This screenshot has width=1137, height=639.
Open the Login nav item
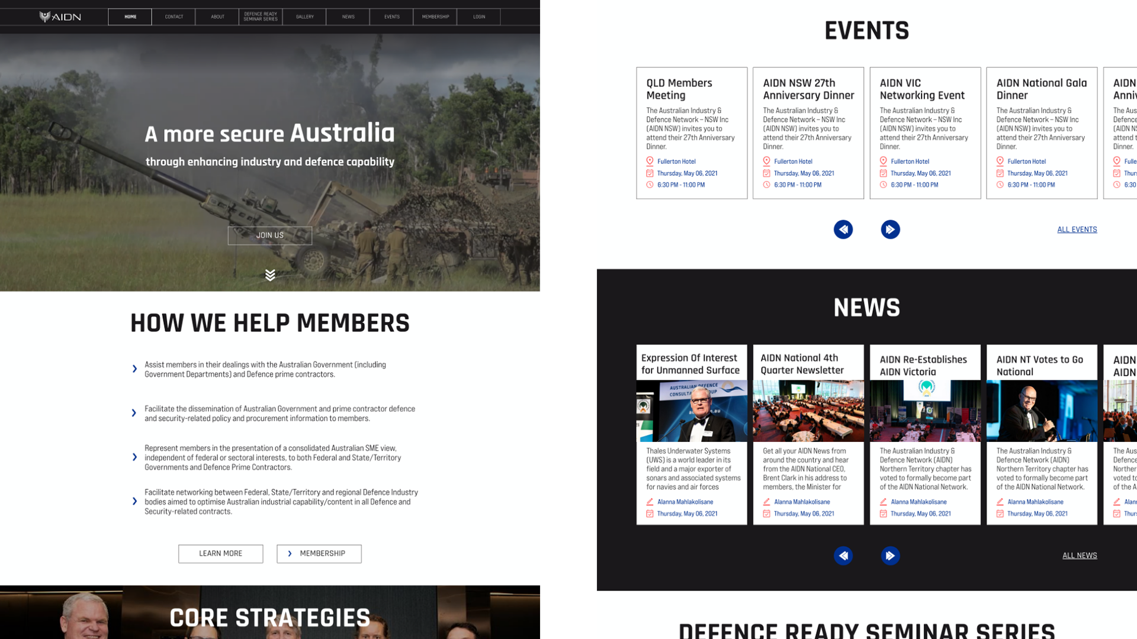pos(479,17)
